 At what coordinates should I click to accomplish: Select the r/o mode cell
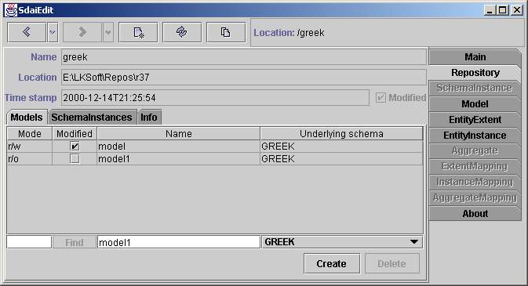coord(30,159)
